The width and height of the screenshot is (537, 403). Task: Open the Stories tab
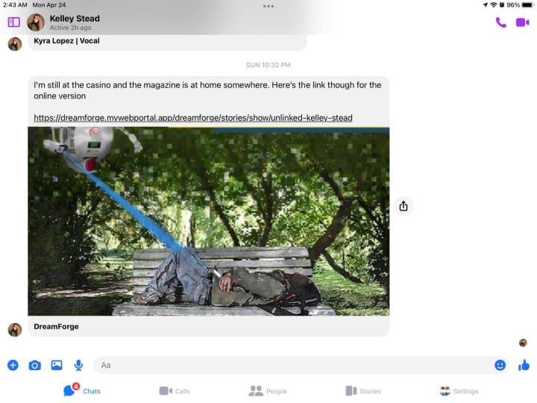(363, 391)
